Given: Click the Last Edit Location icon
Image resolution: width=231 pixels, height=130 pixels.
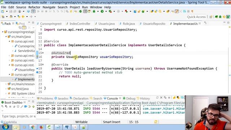Looking at the screenshot, I should pyautogui.click(x=19, y=17).
